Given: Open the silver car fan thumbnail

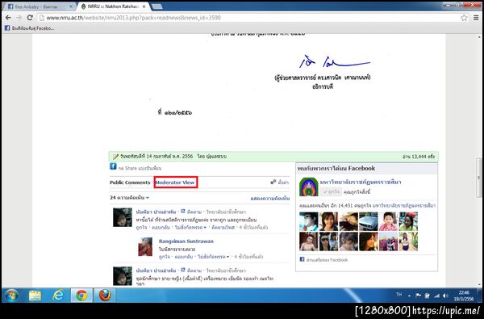Looking at the screenshot, I should tap(369, 221).
